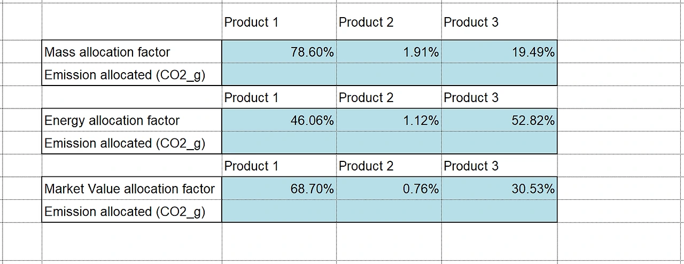Select the 1.12% energy allocation cell
Image resolution: width=684 pixels, height=264 pixels.
388,120
